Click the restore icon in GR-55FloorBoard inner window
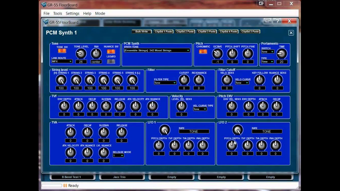This screenshot has width=340, height=191. pyautogui.click(x=267, y=21)
